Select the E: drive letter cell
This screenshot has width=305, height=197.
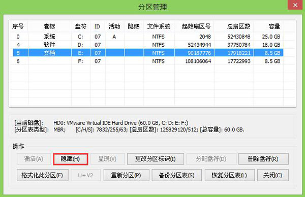80,53
